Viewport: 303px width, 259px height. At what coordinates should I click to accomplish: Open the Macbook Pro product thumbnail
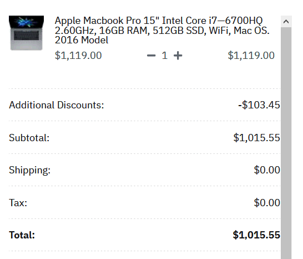coord(26,33)
